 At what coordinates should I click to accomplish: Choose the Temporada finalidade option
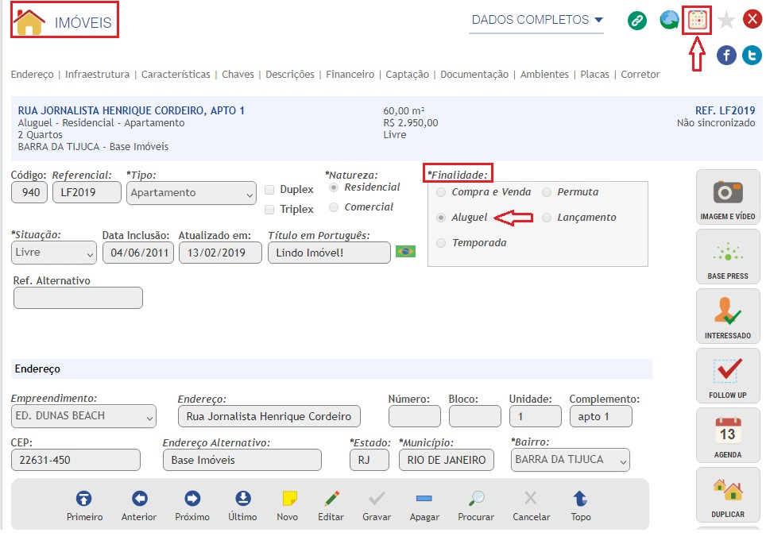[441, 243]
